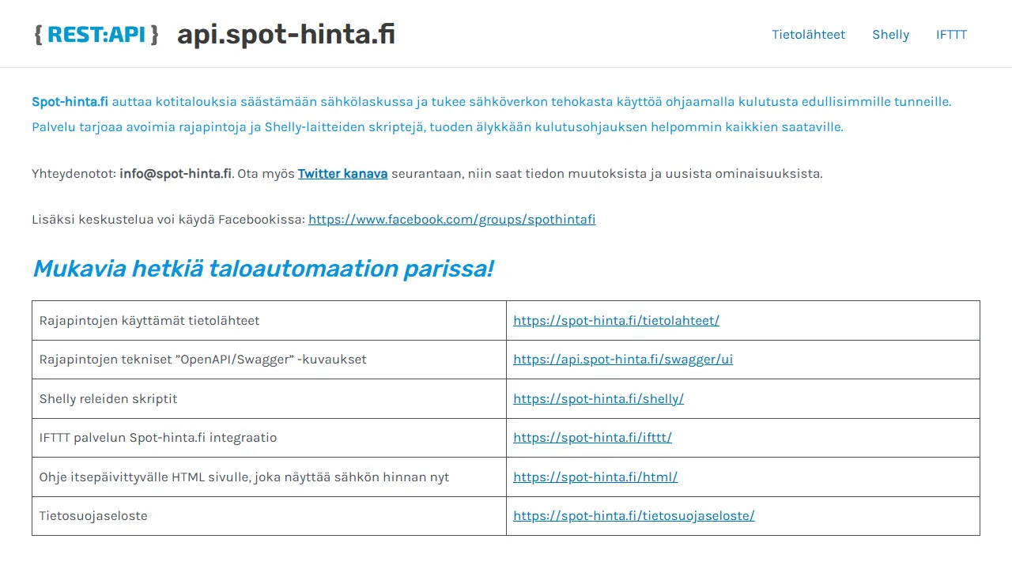Open the self-updating HTML guide link
The height and width of the screenshot is (569, 1012).
point(595,477)
